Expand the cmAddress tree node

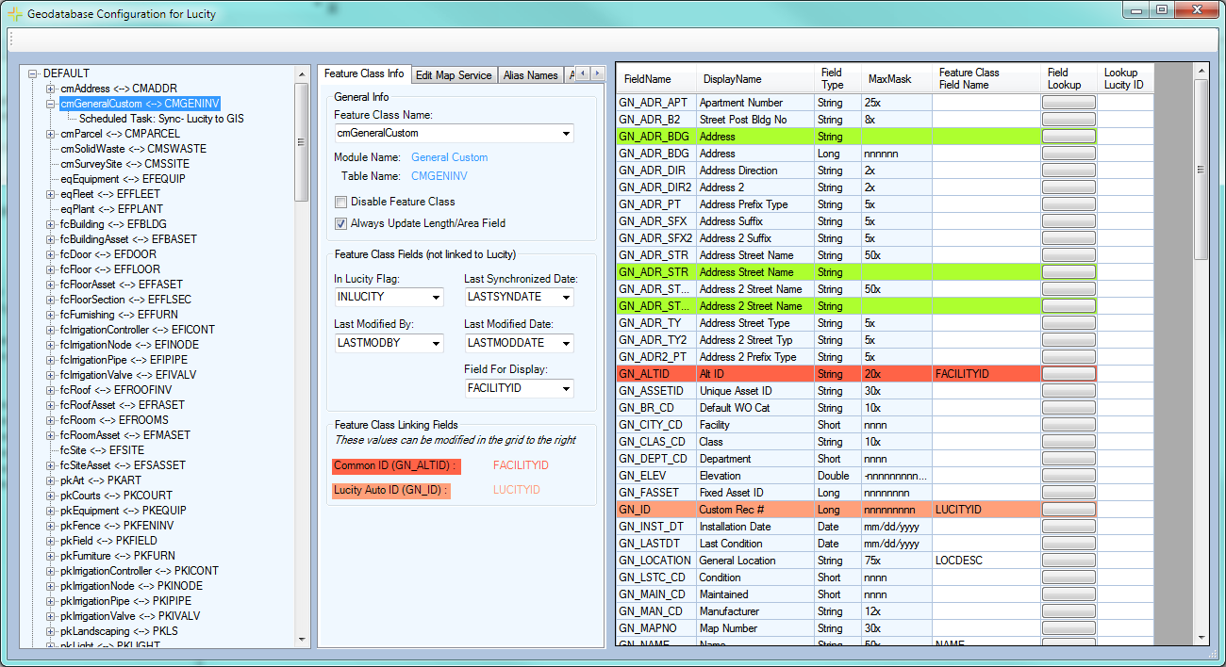point(50,89)
